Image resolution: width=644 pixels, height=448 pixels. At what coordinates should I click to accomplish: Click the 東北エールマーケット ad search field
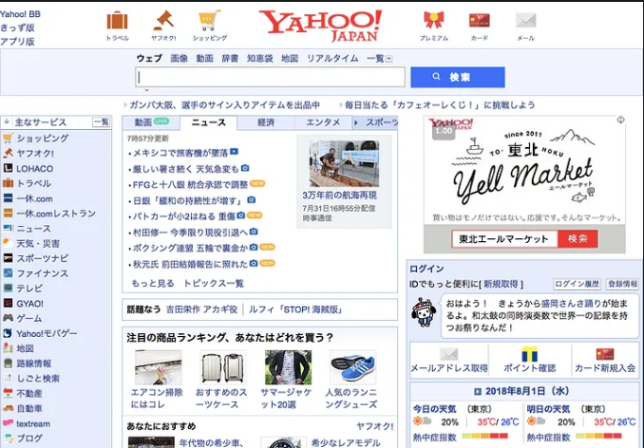click(x=504, y=239)
